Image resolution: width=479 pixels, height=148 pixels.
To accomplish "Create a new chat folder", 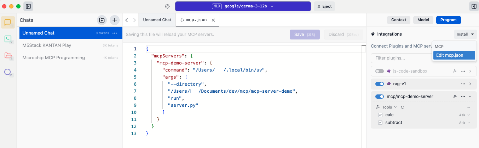I will [x=102, y=20].
